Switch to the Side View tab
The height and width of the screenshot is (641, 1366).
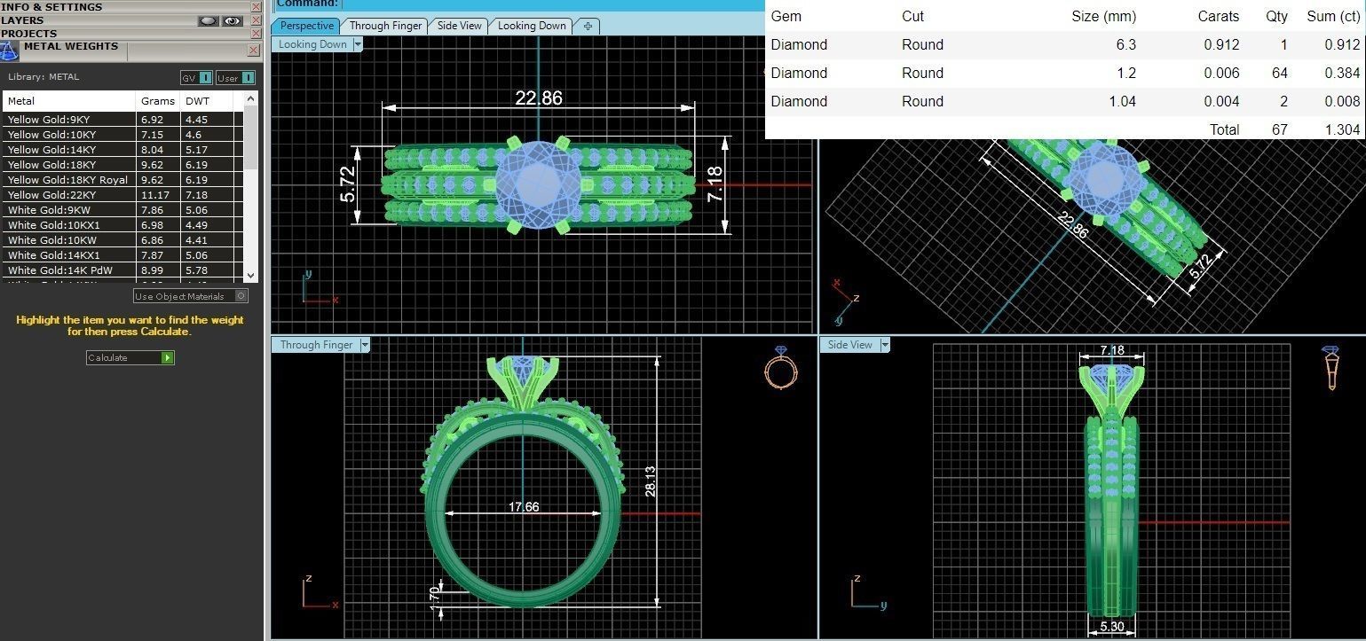(x=460, y=26)
